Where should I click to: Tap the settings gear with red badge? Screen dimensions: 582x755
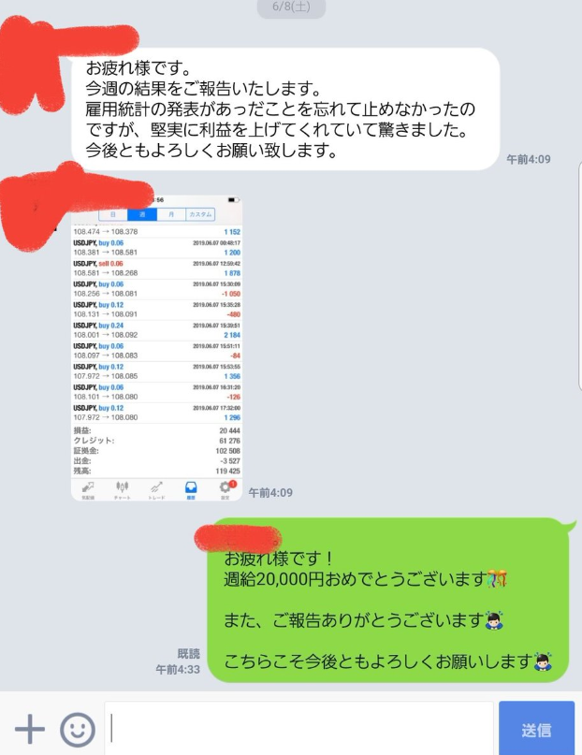tap(226, 488)
